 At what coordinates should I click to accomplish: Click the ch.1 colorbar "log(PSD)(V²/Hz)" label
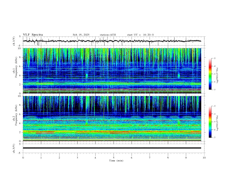click(218, 75)
